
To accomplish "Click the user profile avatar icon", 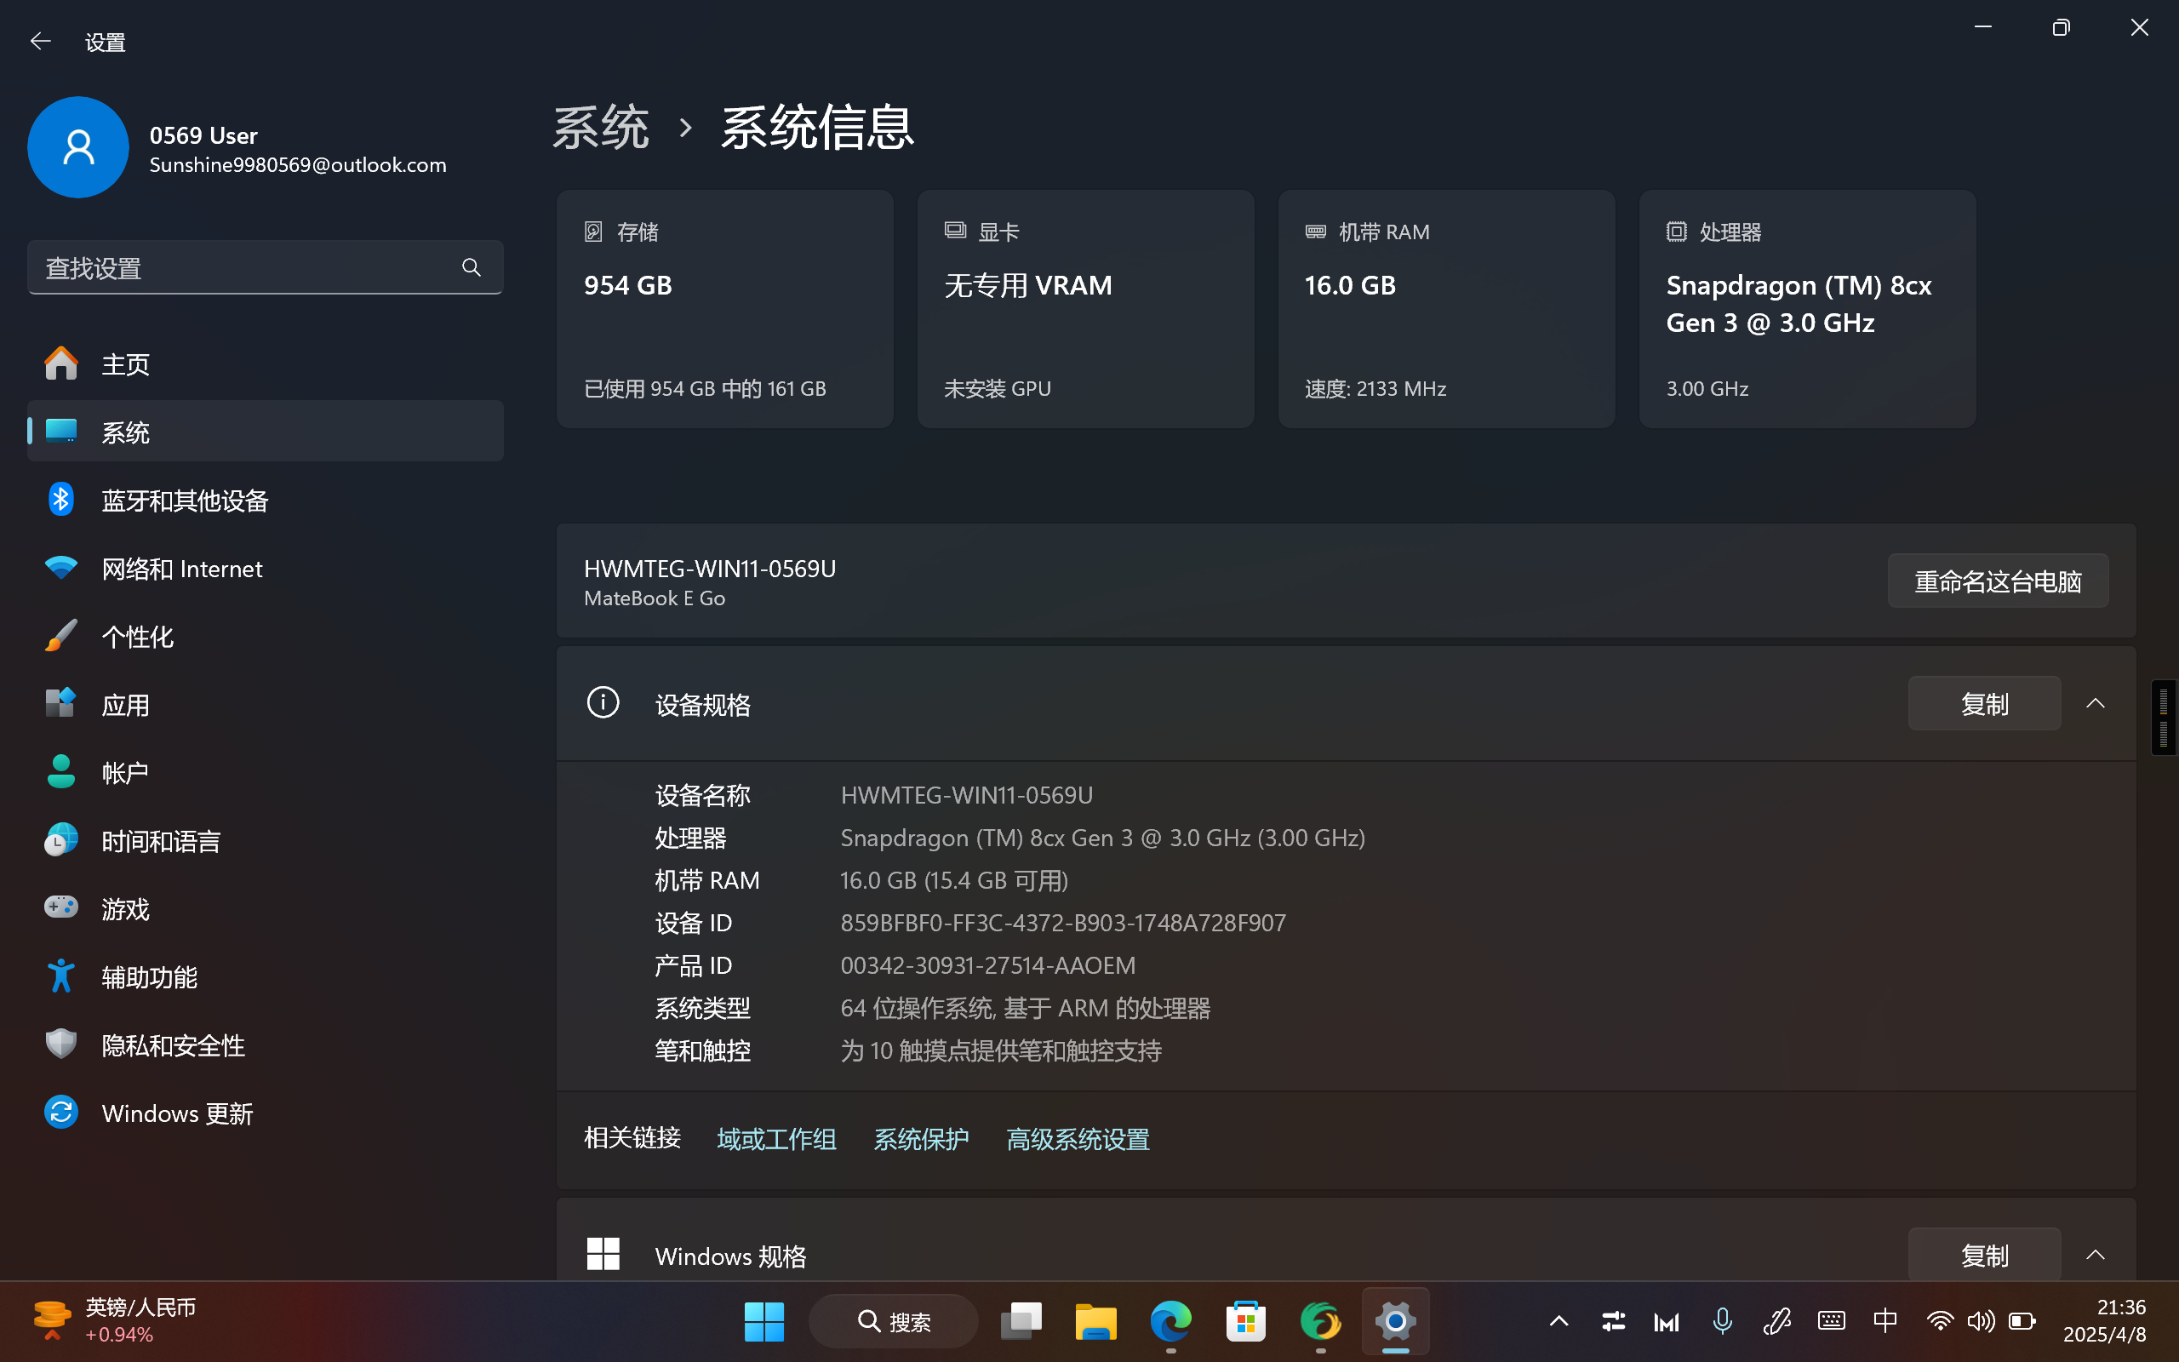I will 78,148.
